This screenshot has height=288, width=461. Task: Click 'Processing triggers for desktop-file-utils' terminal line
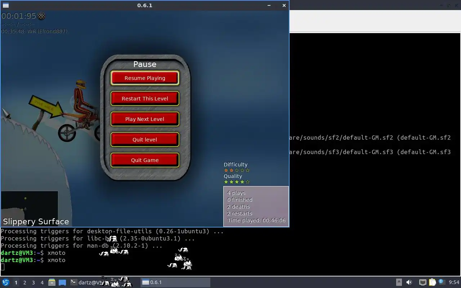(112, 231)
